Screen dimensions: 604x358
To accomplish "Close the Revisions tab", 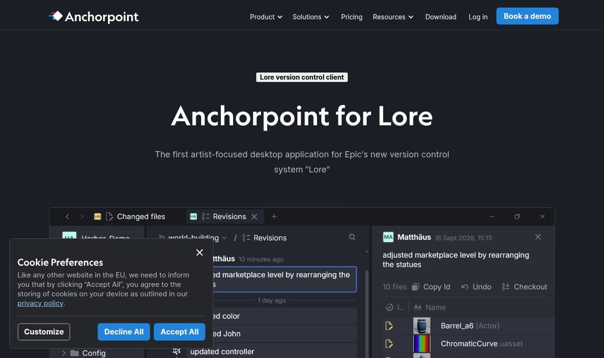I will point(254,217).
